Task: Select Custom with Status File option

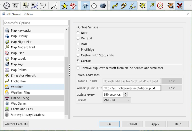Action: [95, 55]
